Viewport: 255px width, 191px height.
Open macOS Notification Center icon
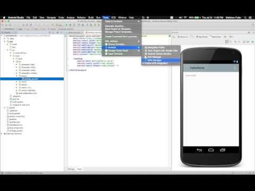tap(250, 18)
